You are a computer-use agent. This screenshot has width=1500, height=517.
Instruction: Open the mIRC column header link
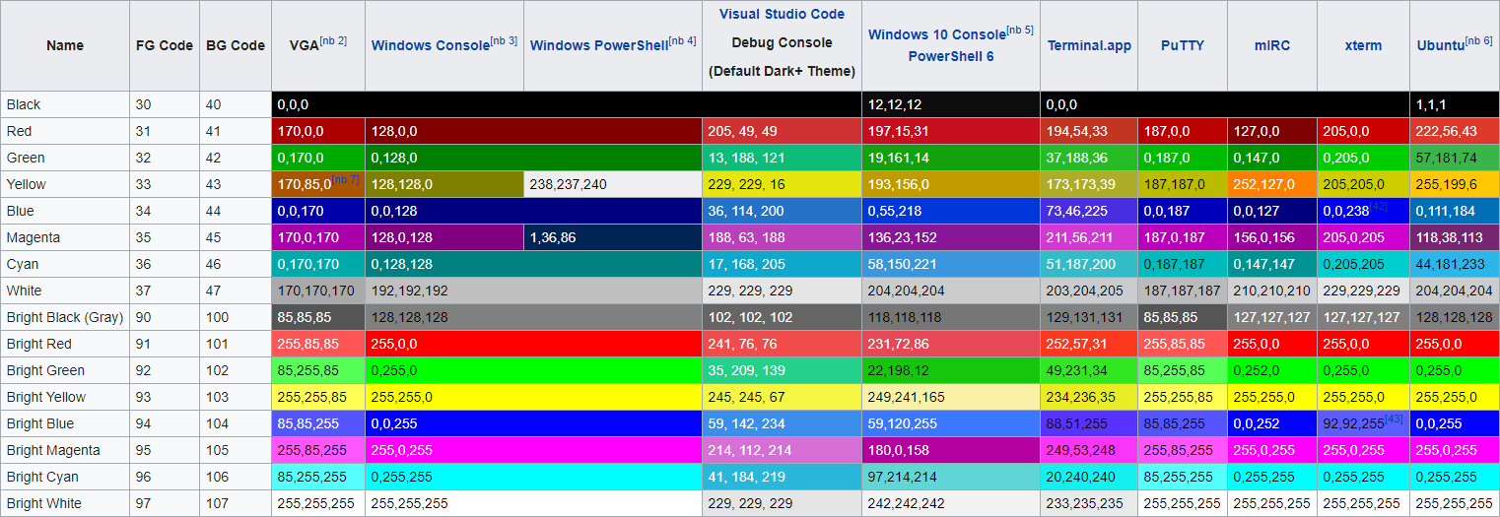click(1271, 46)
